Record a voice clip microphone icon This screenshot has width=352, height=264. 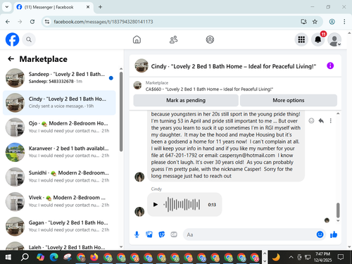(137, 234)
